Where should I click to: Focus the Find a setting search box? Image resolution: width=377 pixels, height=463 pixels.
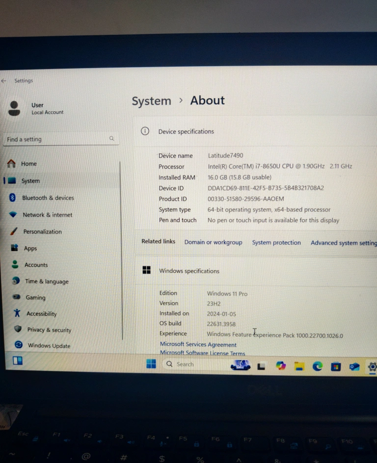click(x=61, y=139)
